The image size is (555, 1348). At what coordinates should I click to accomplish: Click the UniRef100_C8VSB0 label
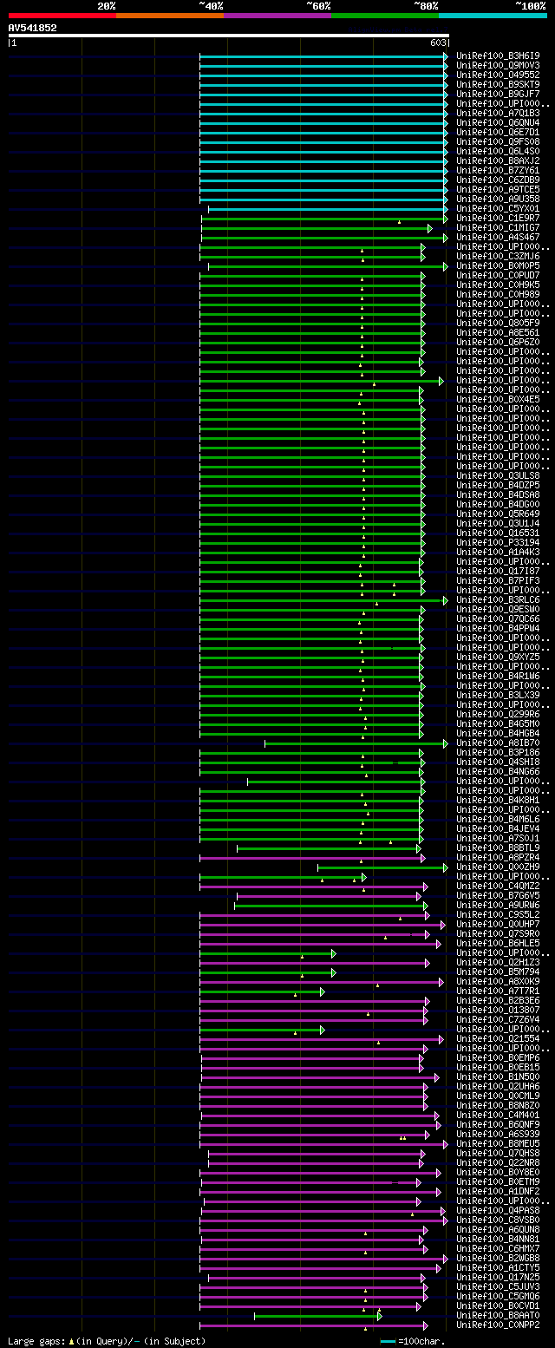[498, 1220]
